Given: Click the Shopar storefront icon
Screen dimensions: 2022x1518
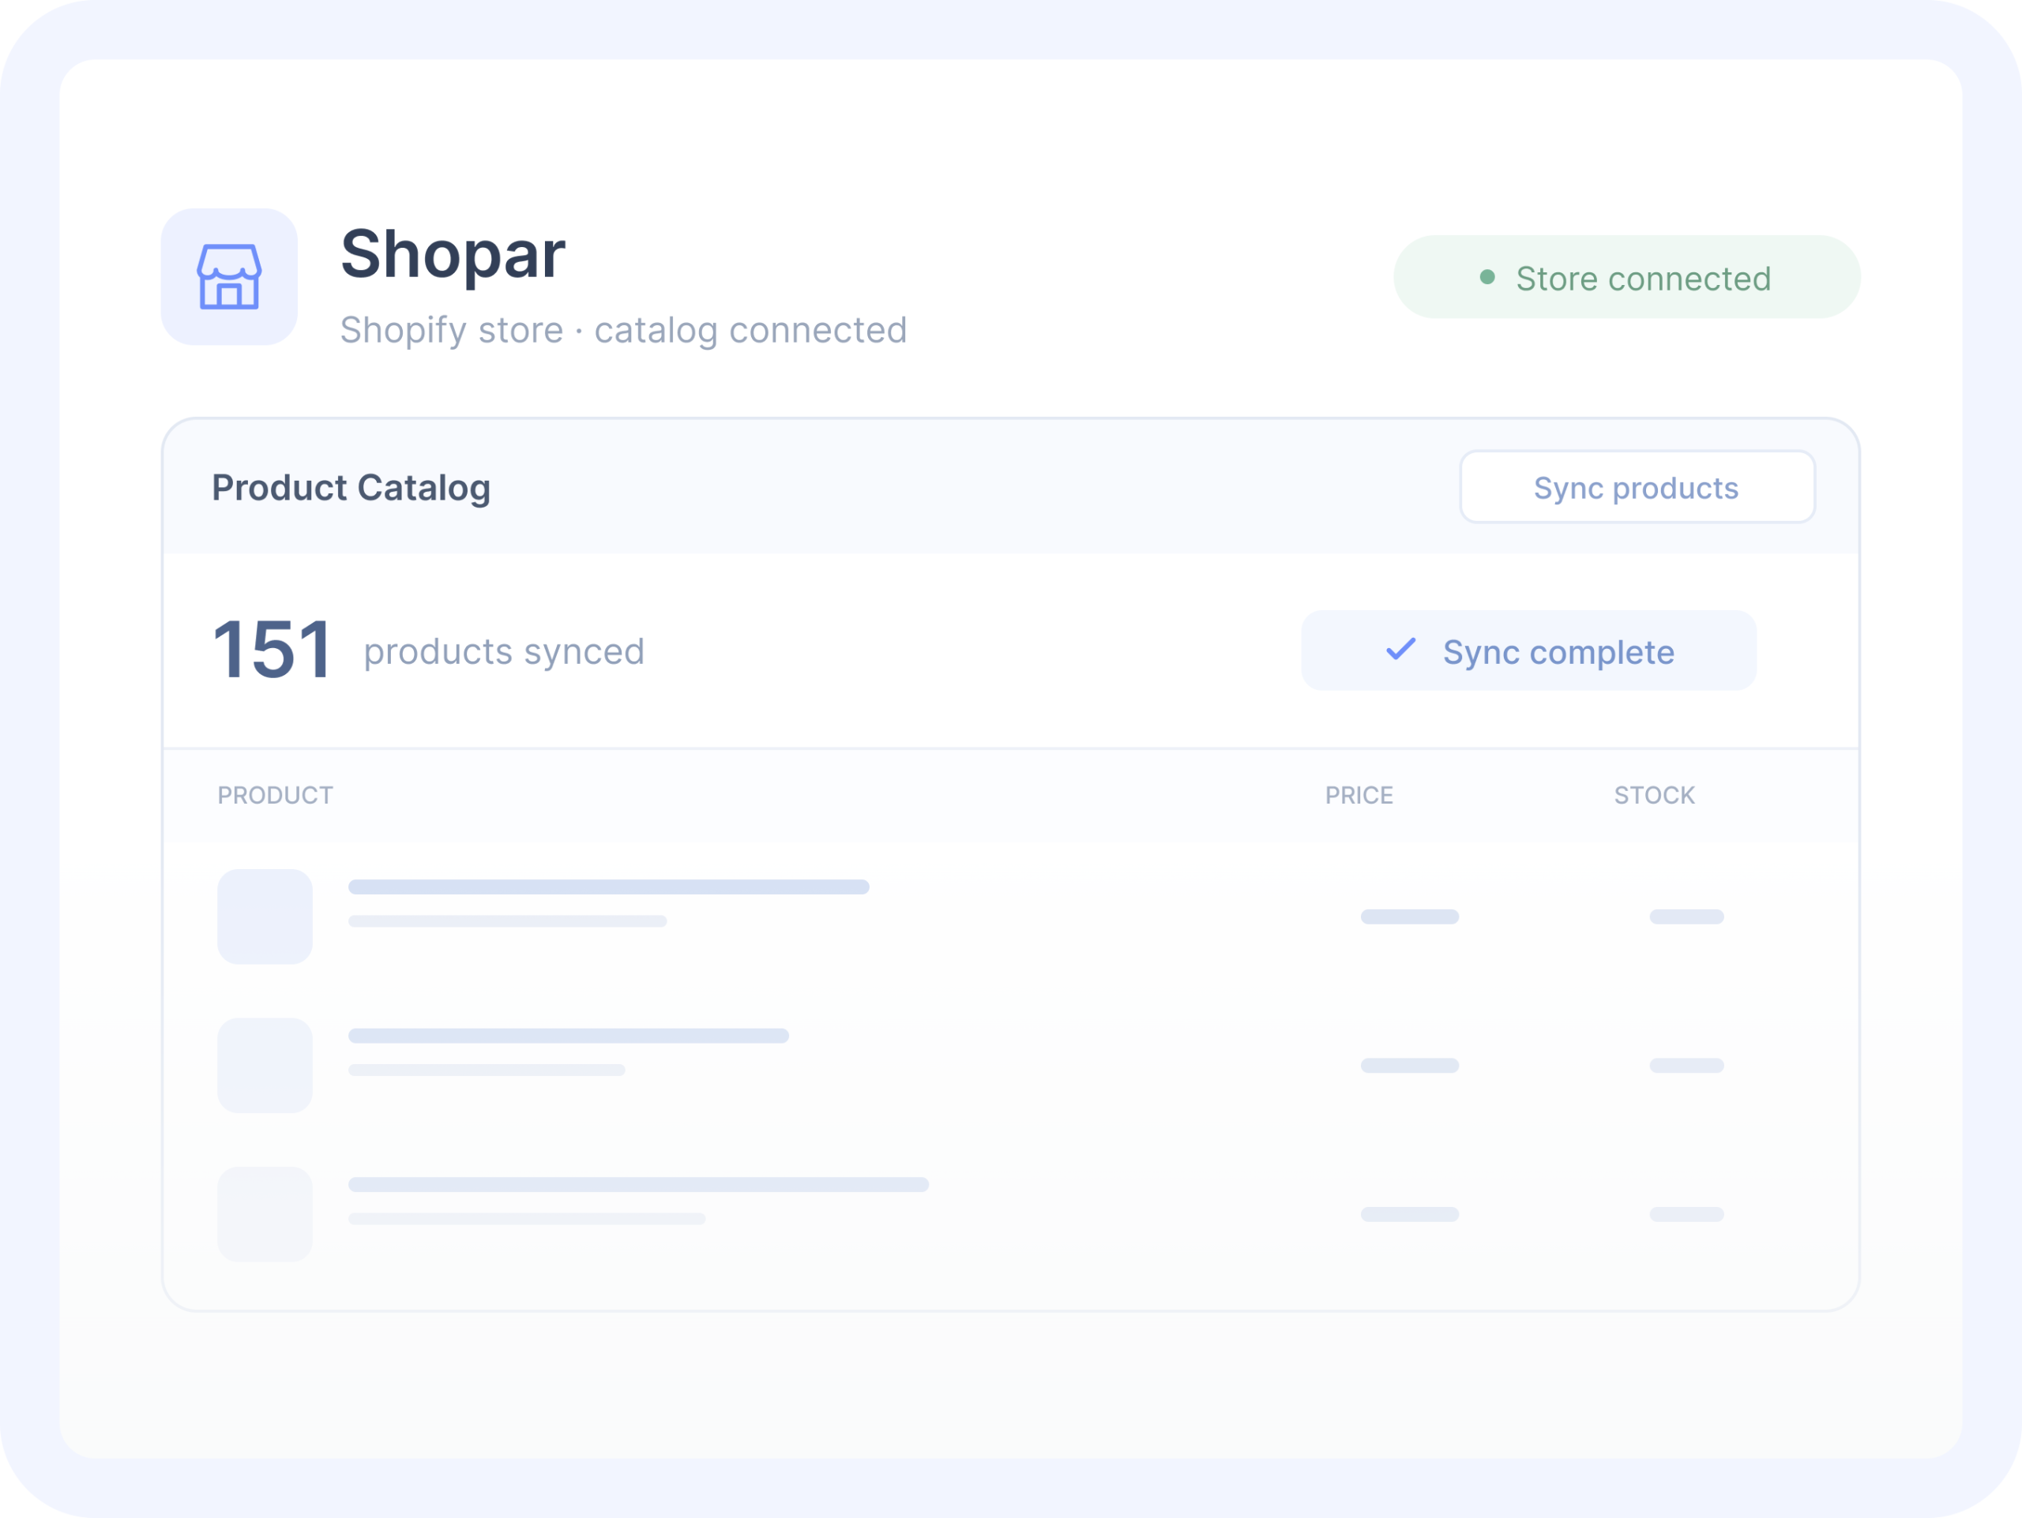Looking at the screenshot, I should [228, 277].
